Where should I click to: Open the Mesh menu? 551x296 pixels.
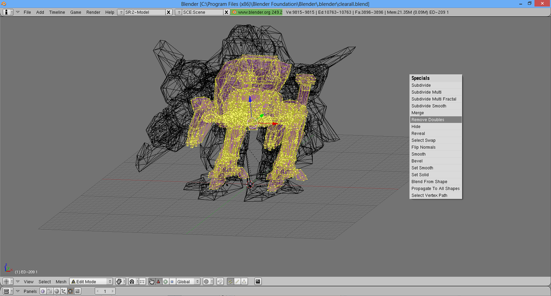[61, 281]
